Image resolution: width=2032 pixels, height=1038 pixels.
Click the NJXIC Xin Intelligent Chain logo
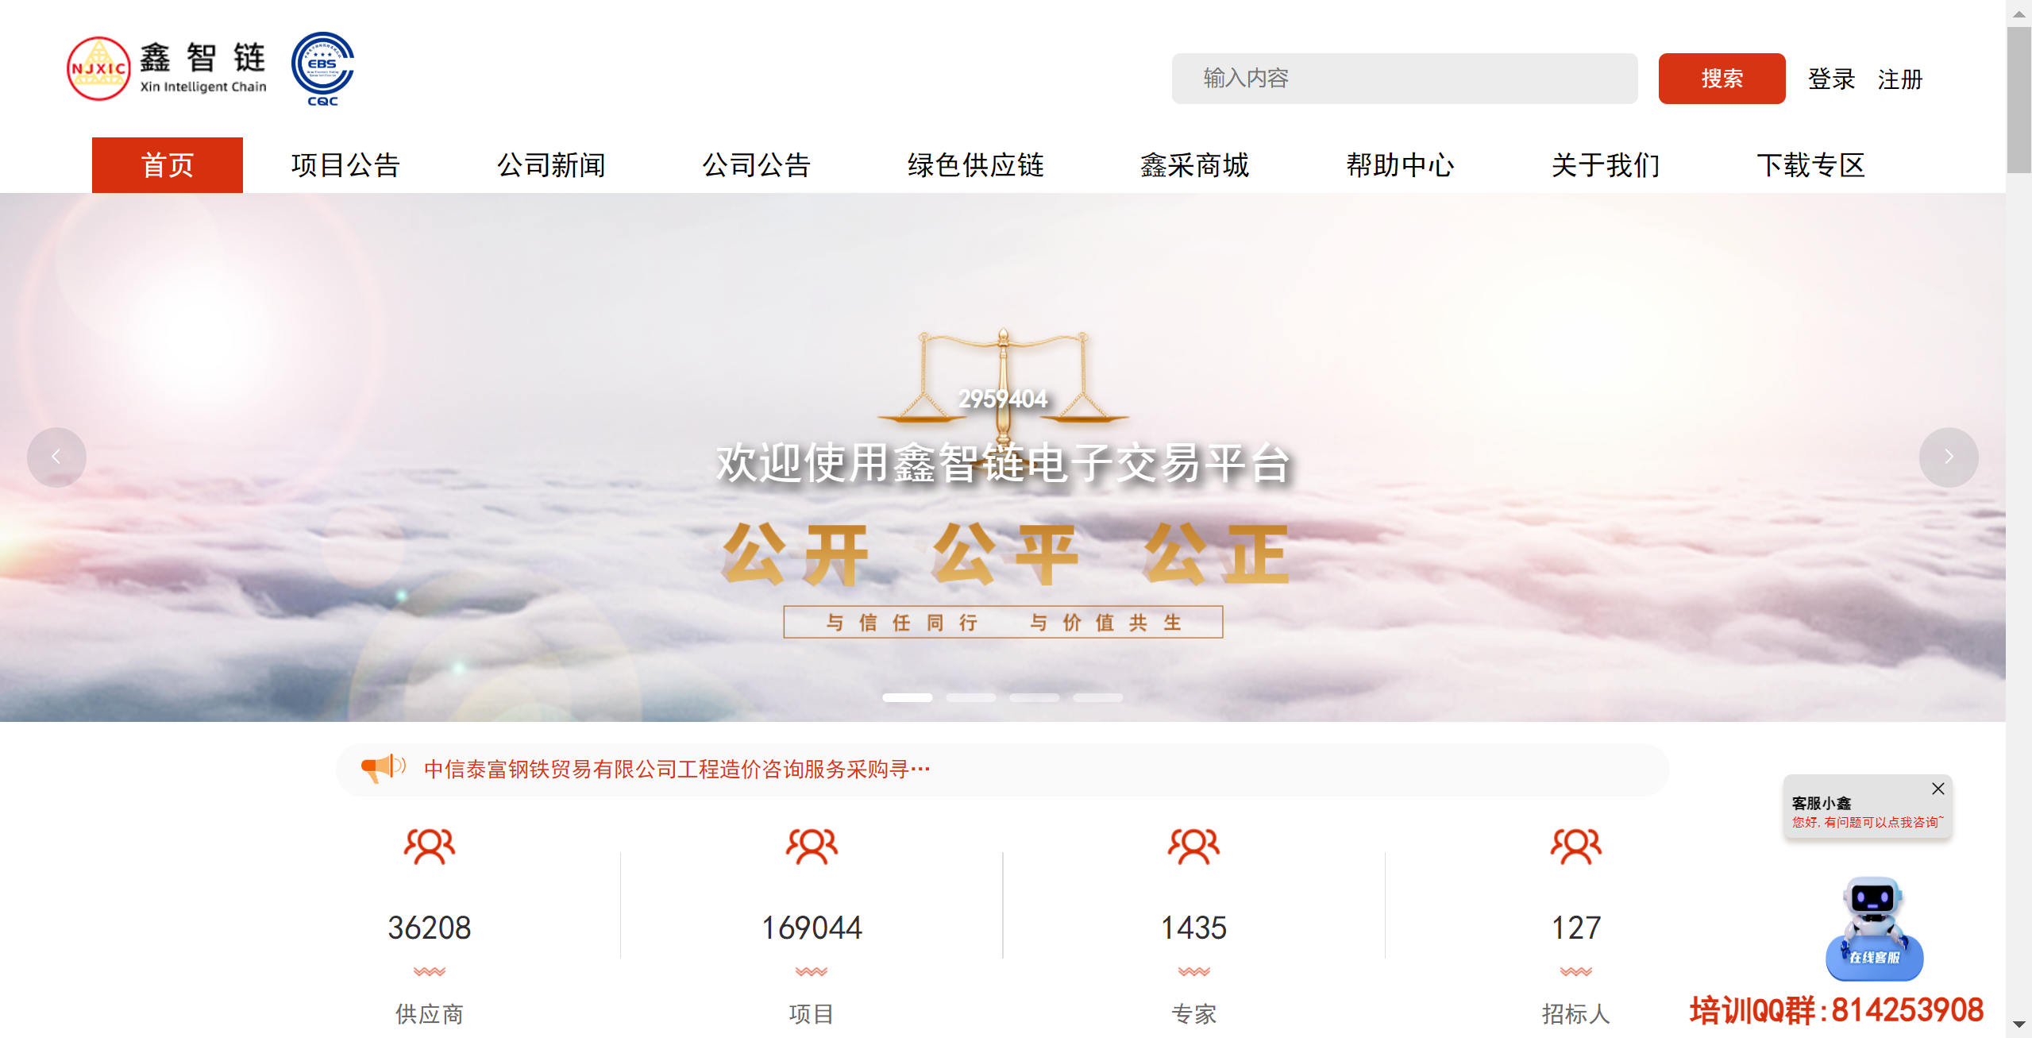167,69
